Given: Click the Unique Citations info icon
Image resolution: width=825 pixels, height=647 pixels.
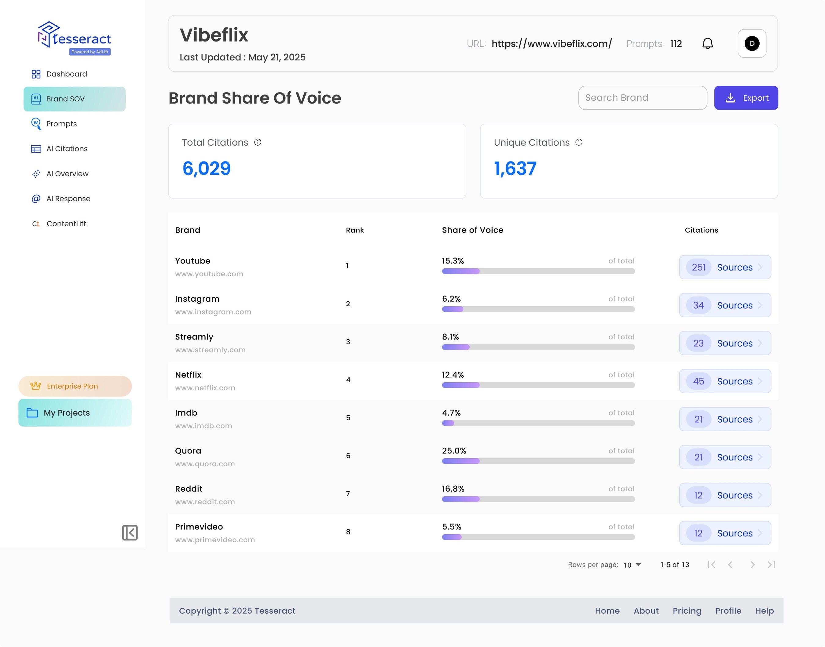Looking at the screenshot, I should tap(579, 142).
